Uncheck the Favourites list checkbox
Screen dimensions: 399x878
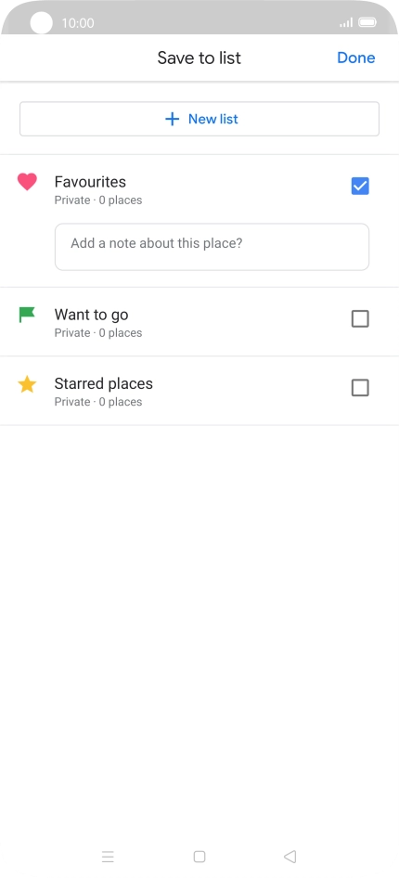[360, 186]
